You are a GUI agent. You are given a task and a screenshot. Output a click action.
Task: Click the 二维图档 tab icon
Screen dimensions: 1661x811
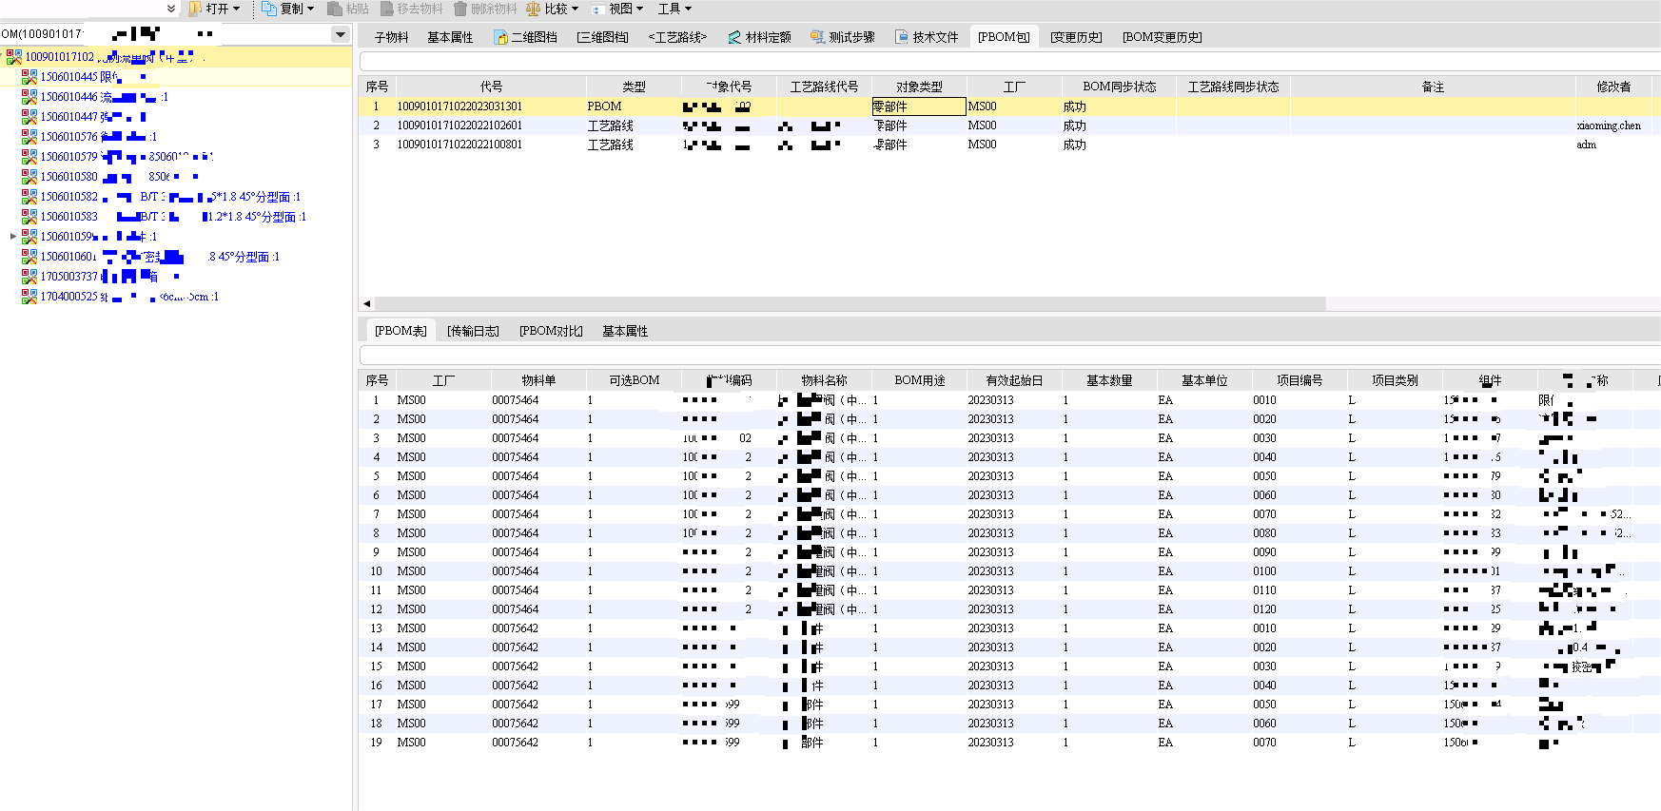click(x=501, y=37)
